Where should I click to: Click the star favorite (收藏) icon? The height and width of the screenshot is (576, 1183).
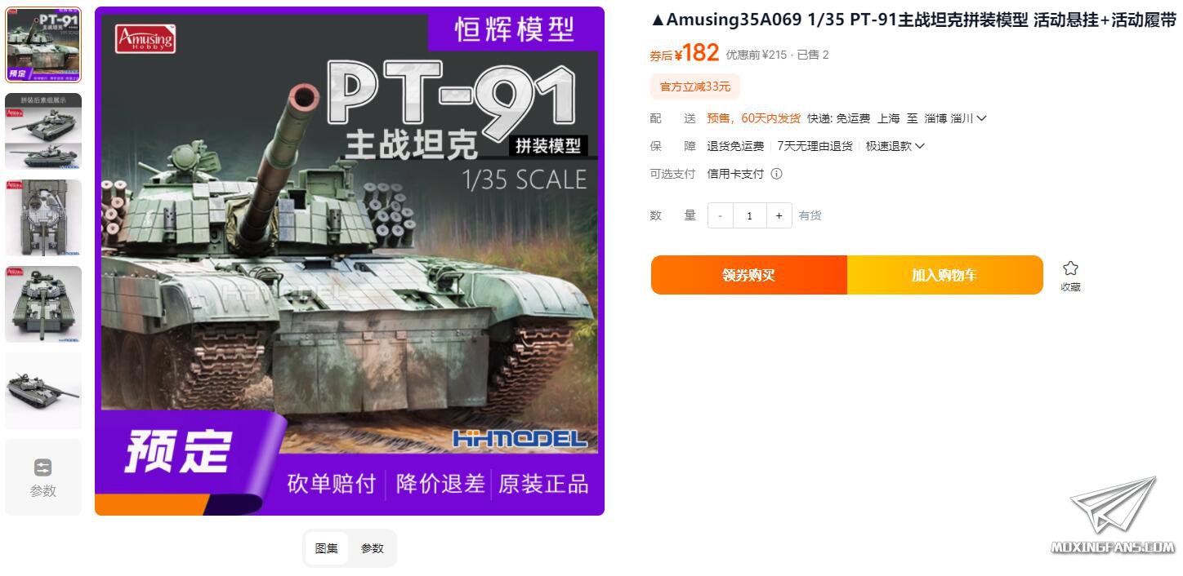[1070, 268]
